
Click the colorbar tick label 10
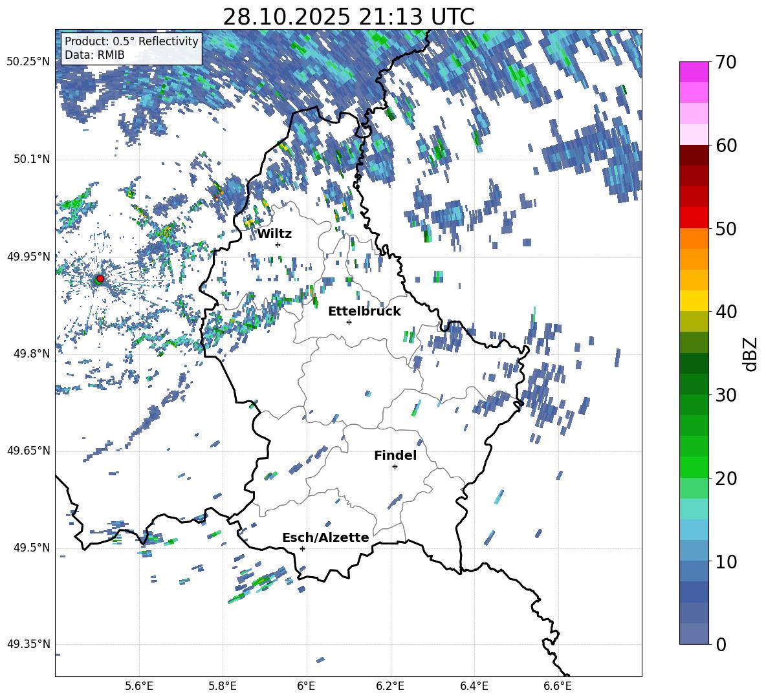[x=726, y=561]
